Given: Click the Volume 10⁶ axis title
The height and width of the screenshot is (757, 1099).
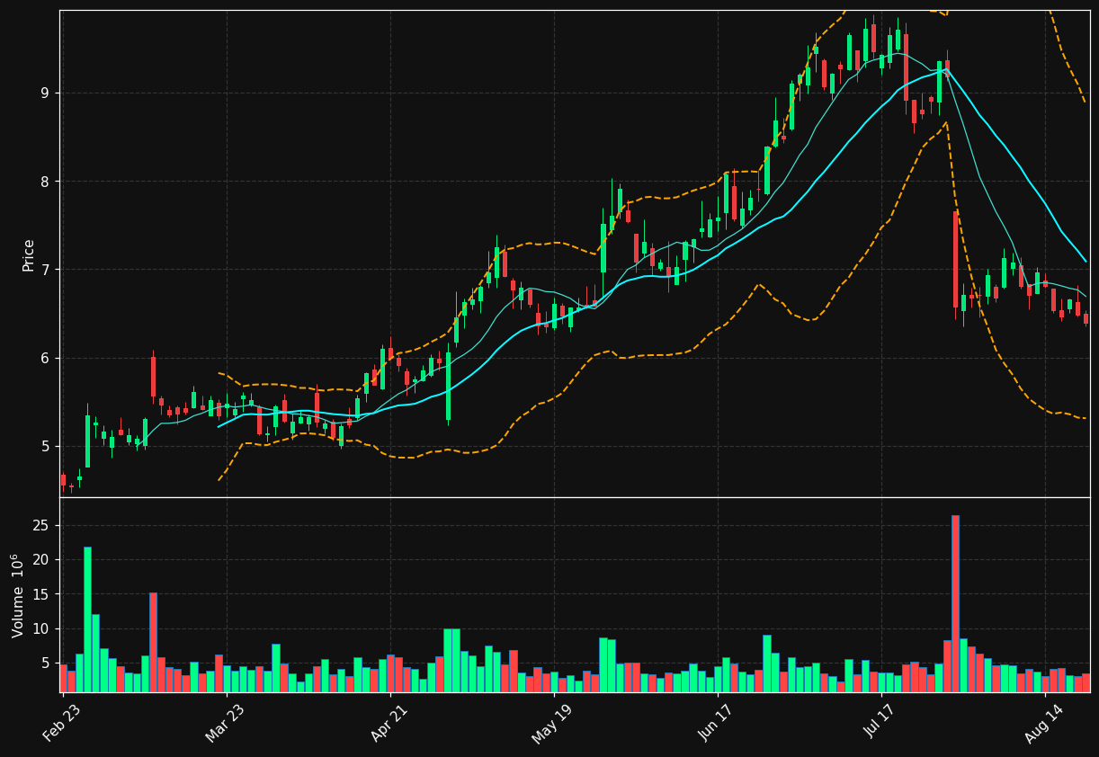Looking at the screenshot, I should [18, 595].
